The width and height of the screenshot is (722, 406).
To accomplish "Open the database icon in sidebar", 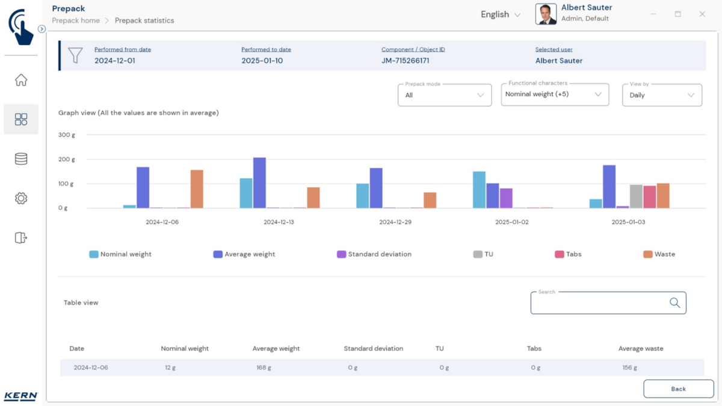I will (21, 159).
